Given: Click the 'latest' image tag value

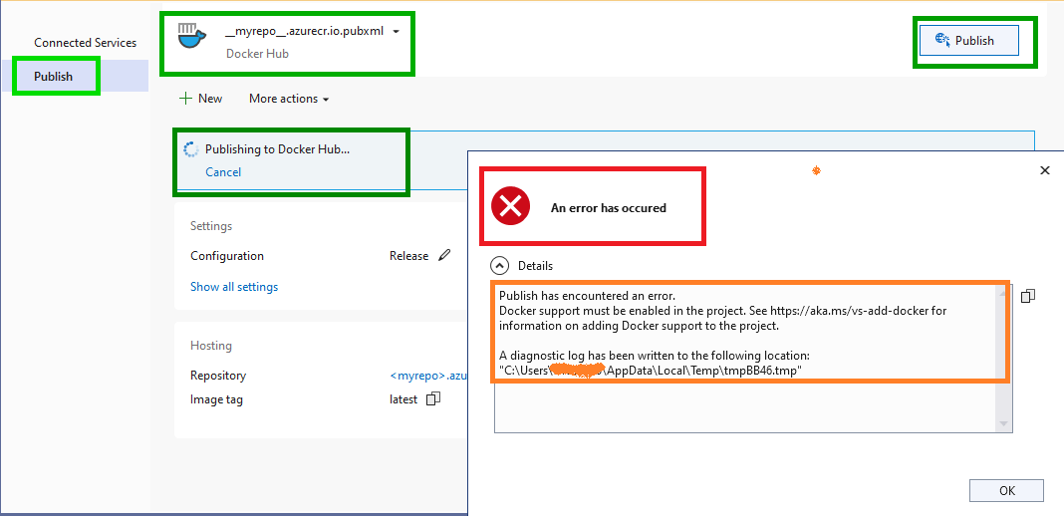Looking at the screenshot, I should 403,399.
